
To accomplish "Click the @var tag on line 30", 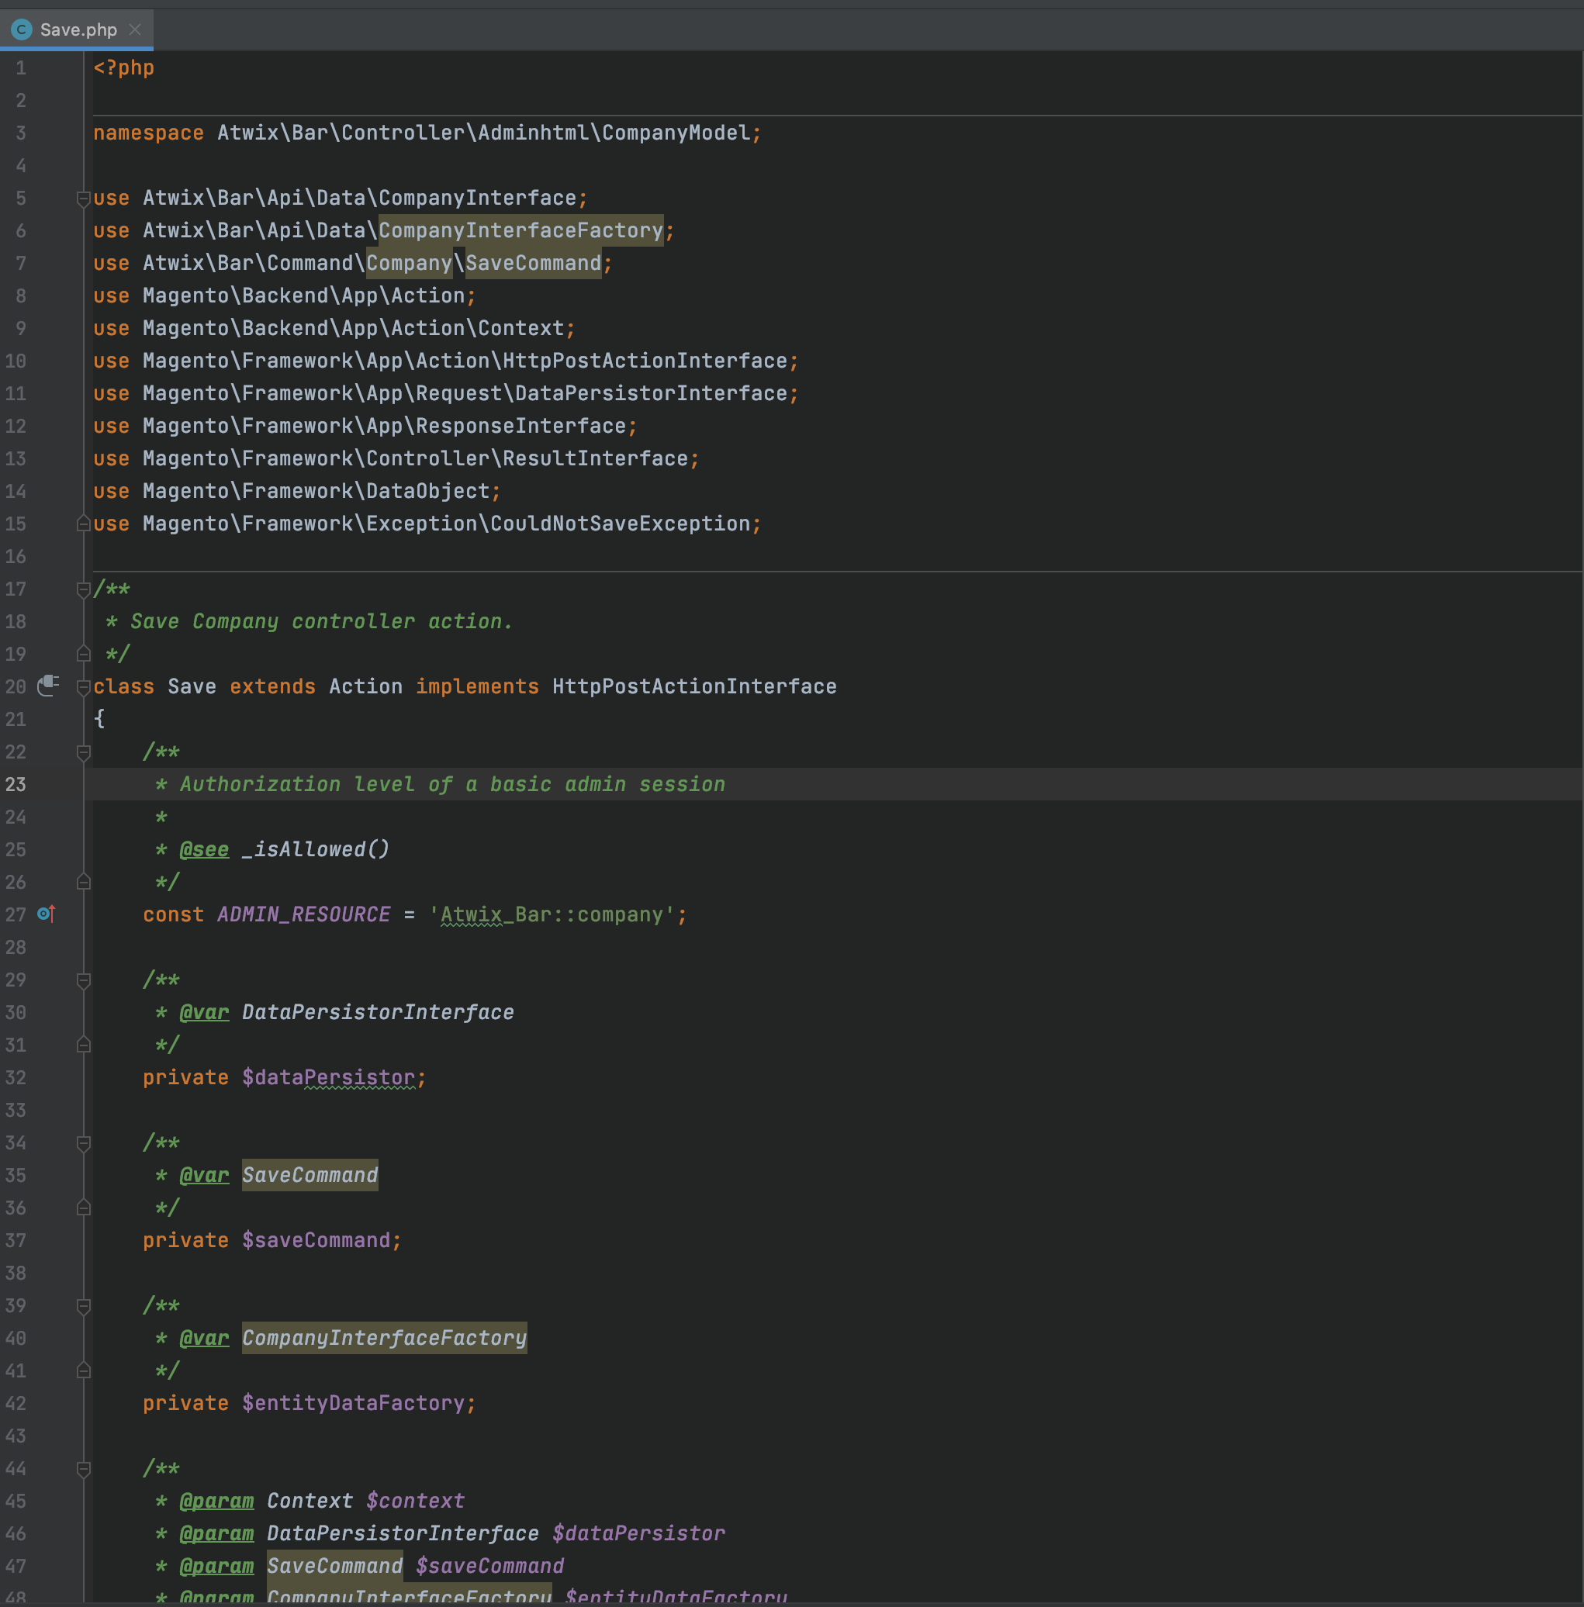I will click(x=204, y=1012).
